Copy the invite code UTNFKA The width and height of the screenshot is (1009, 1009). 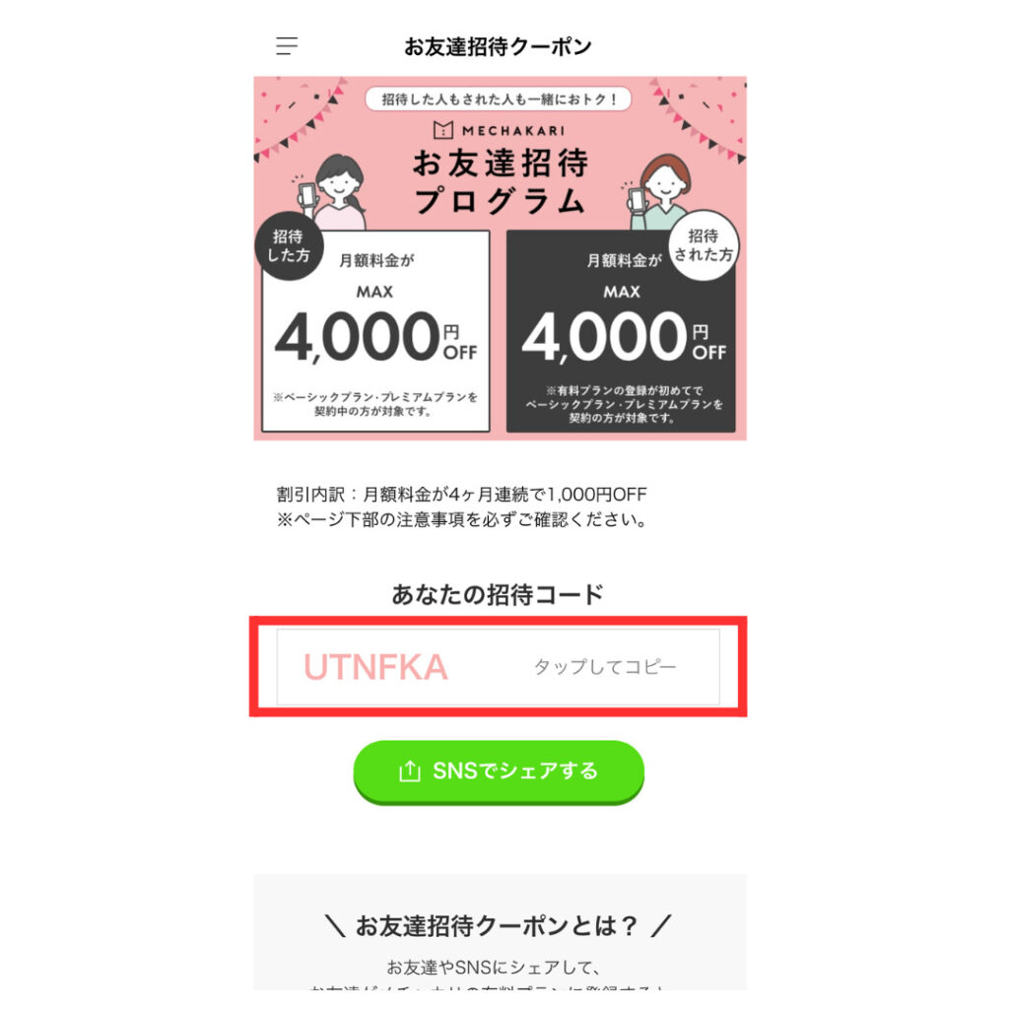point(375,667)
